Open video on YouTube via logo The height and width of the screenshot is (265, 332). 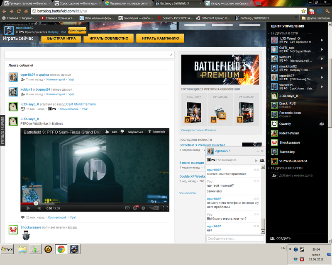pyautogui.click(x=154, y=208)
